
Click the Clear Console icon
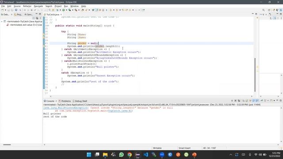(243, 101)
